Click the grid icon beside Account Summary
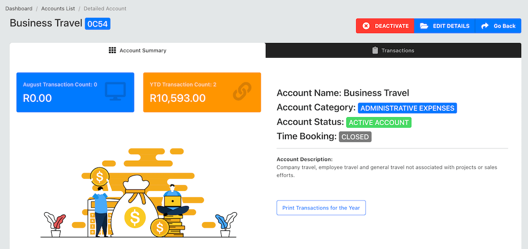The width and height of the screenshot is (528, 249). [112, 50]
